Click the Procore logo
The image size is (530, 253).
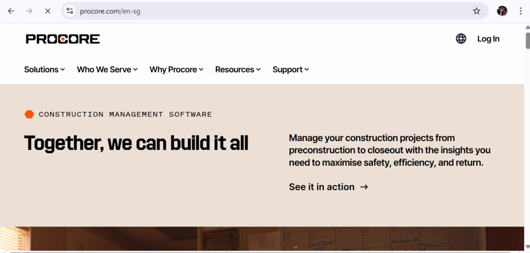pos(63,39)
